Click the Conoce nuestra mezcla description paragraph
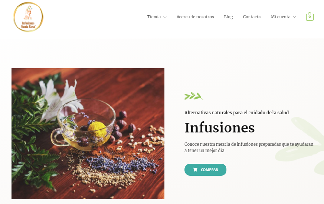 [249, 147]
